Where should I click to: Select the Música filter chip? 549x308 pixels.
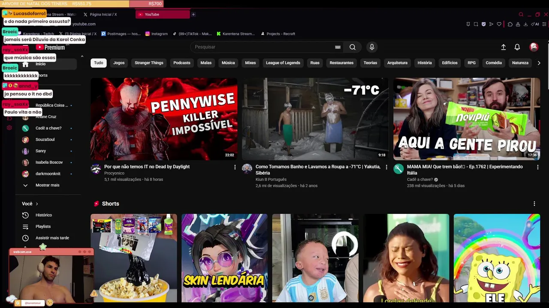click(228, 63)
